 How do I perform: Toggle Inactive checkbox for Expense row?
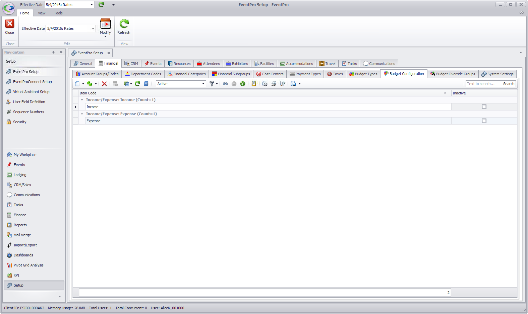[484, 121]
